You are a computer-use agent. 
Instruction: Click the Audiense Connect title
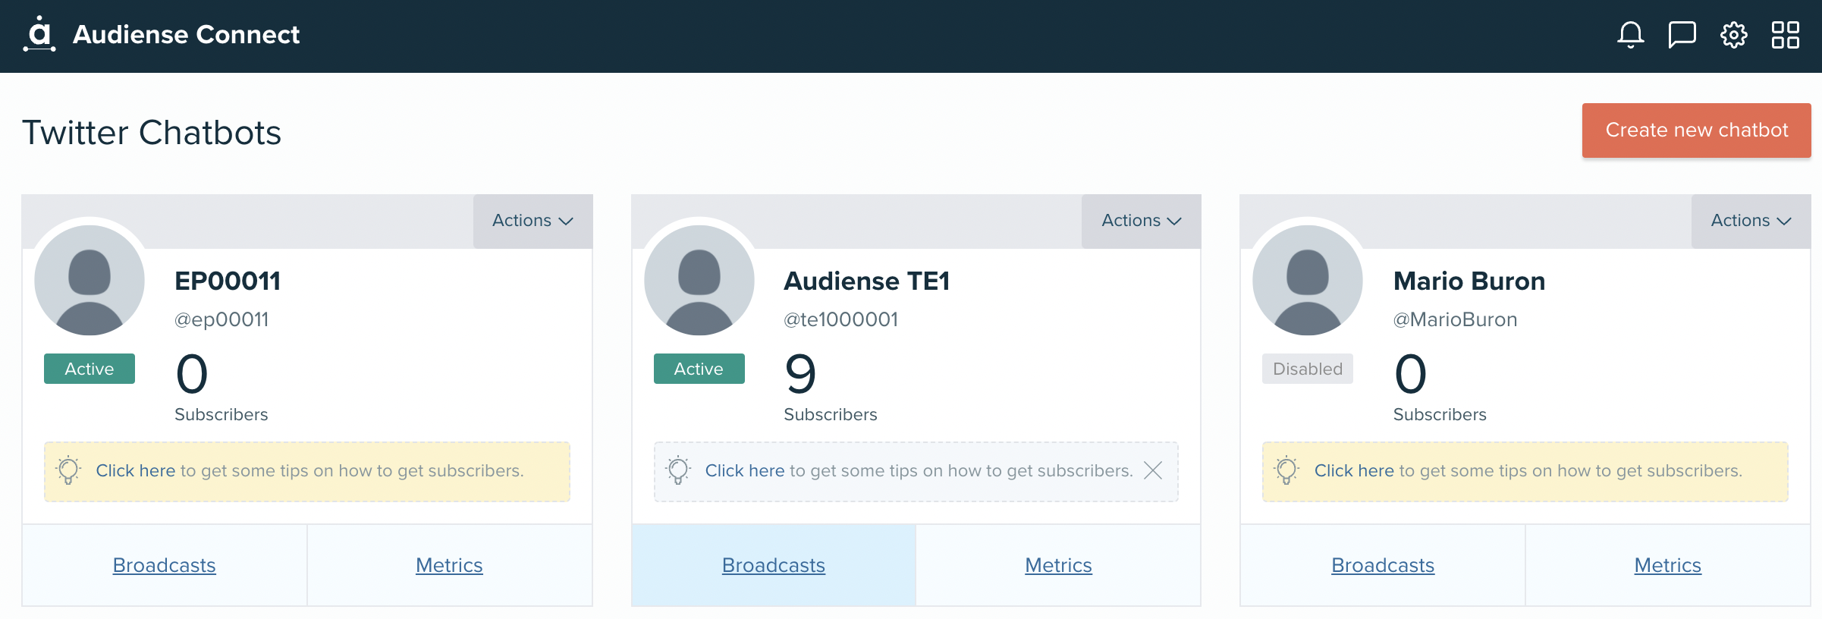(x=187, y=35)
